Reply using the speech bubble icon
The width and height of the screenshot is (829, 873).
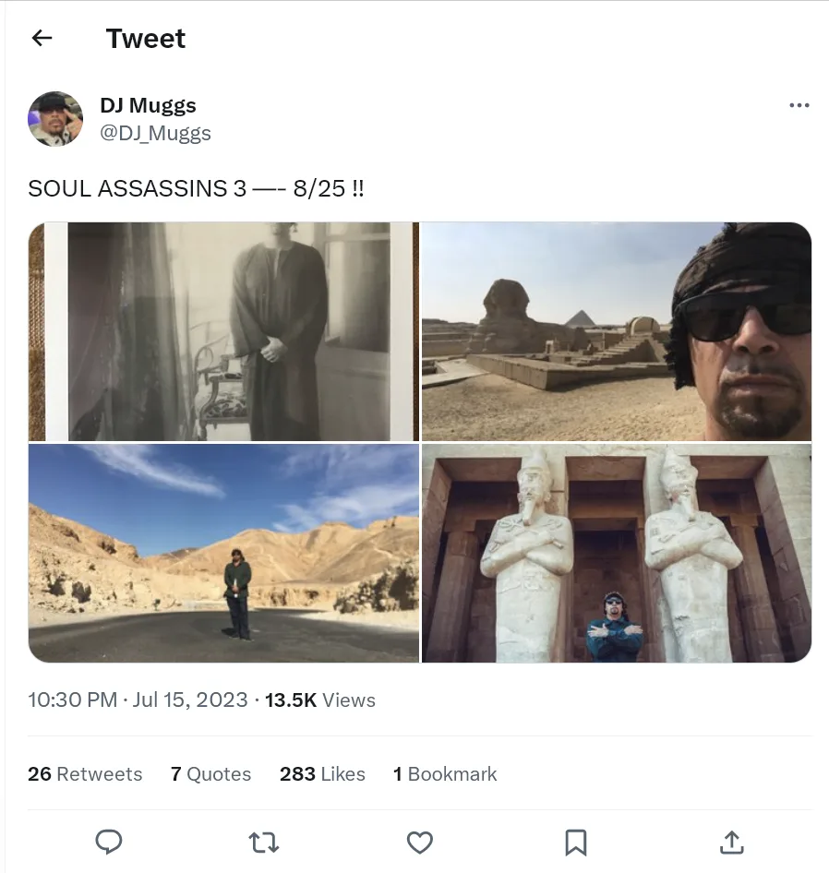pyautogui.click(x=109, y=842)
